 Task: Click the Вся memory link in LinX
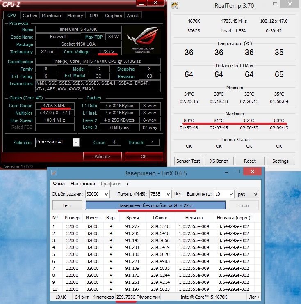pos(178,193)
